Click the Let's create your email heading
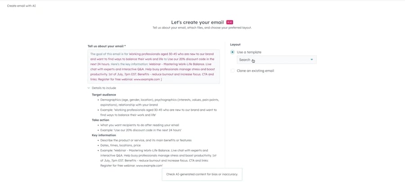The image size is (405, 182). [x=198, y=22]
